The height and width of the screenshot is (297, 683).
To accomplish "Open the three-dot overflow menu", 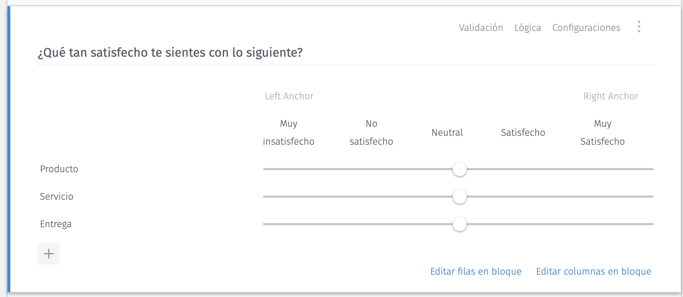I will click(639, 27).
